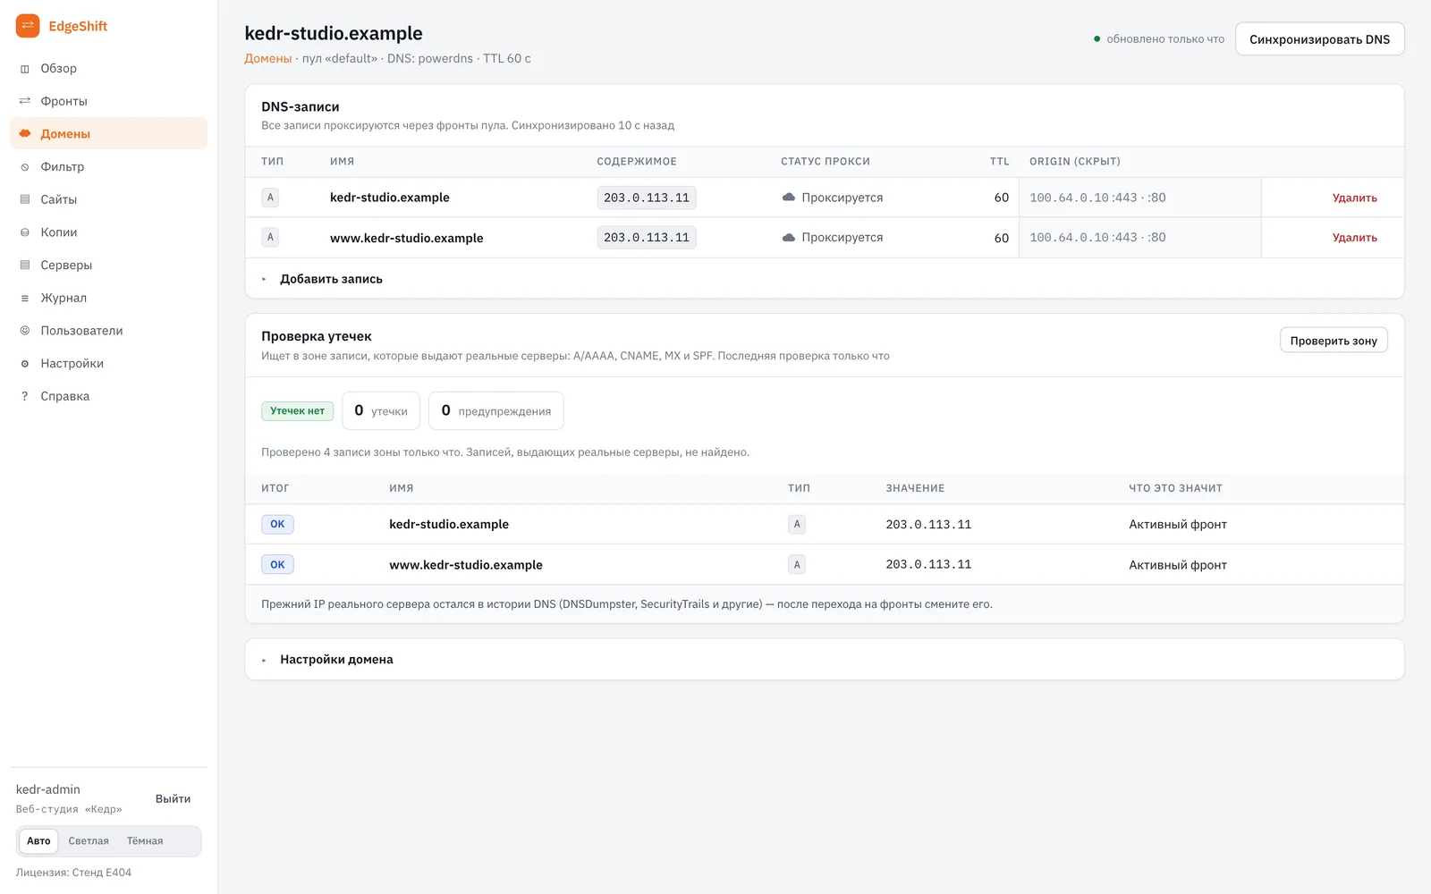Click the Проверить зону button

tap(1334, 341)
